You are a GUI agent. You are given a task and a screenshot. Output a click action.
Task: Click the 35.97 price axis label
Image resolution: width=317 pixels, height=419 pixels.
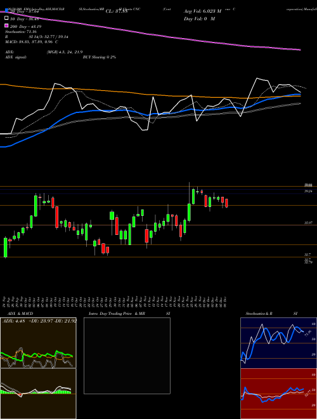[308, 223]
